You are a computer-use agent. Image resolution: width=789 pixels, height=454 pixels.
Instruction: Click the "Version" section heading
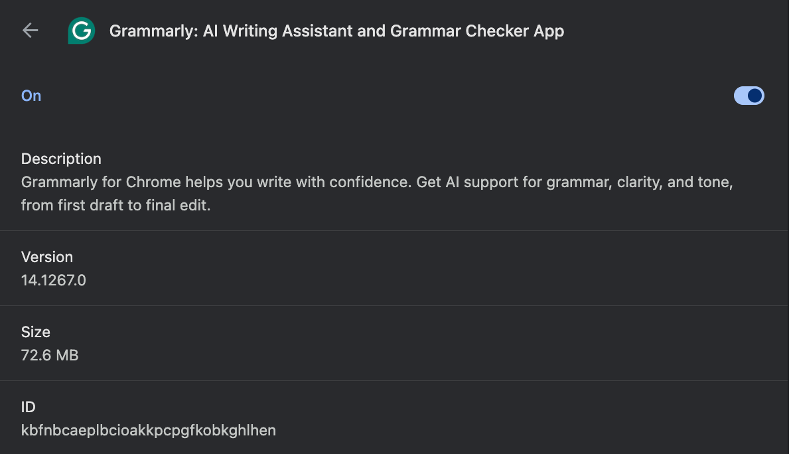[47, 257]
